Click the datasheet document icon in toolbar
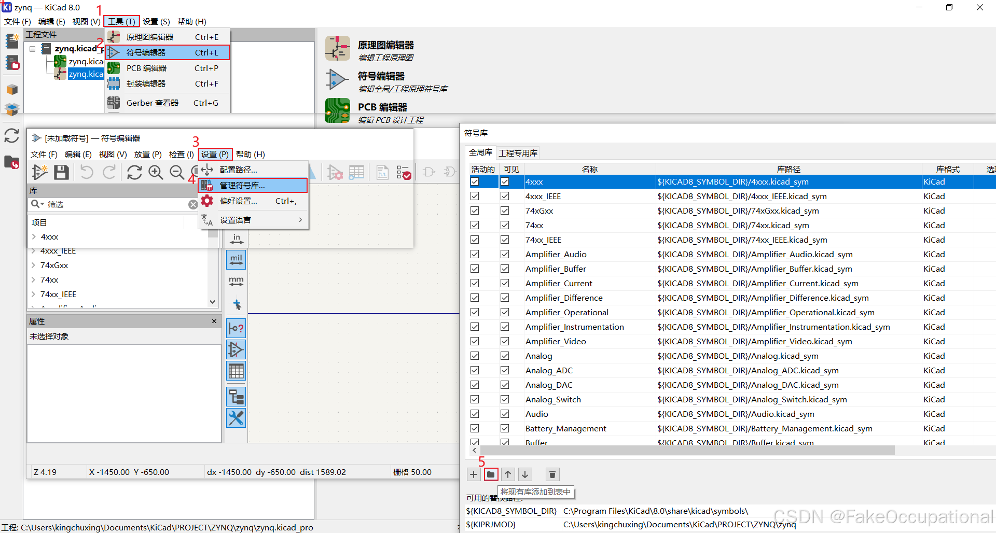The height and width of the screenshot is (533, 996). tap(382, 172)
